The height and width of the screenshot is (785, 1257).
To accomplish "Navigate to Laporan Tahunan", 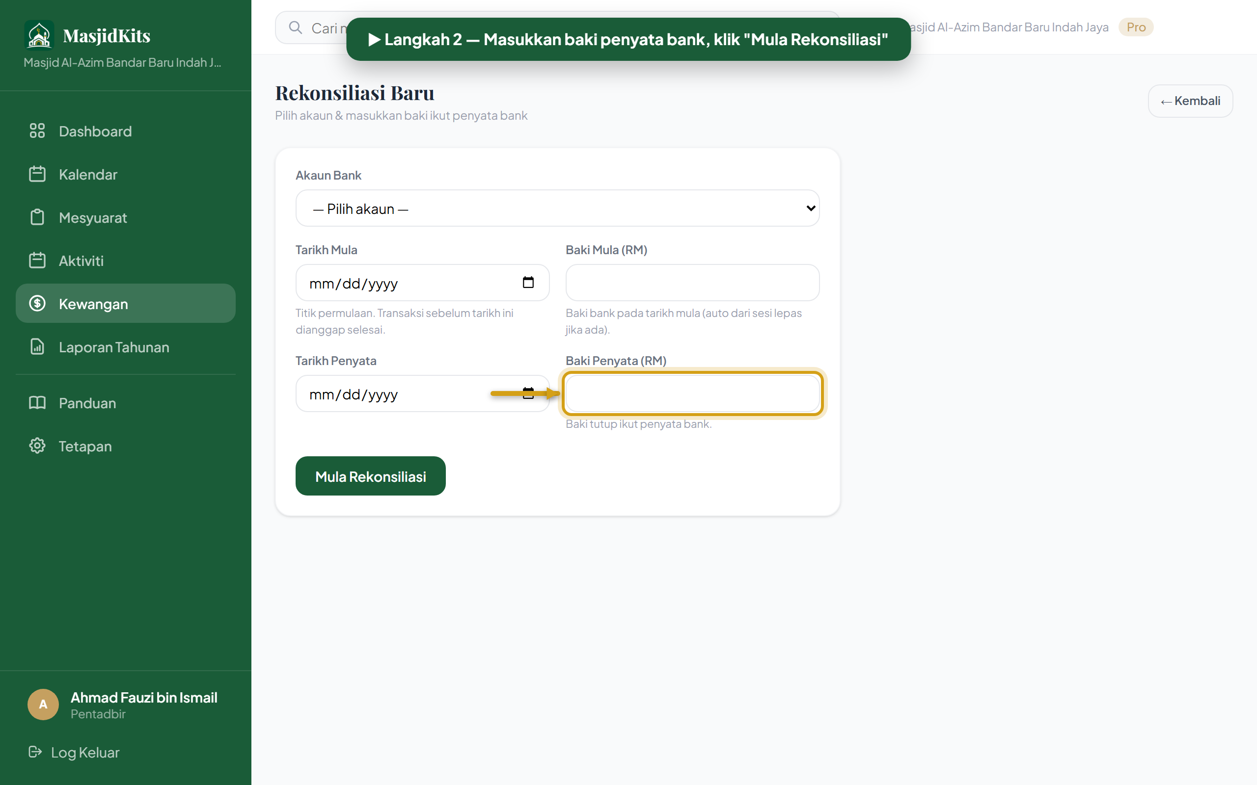I will point(126,346).
